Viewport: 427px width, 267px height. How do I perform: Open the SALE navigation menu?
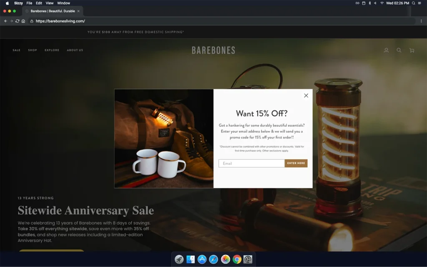16,50
